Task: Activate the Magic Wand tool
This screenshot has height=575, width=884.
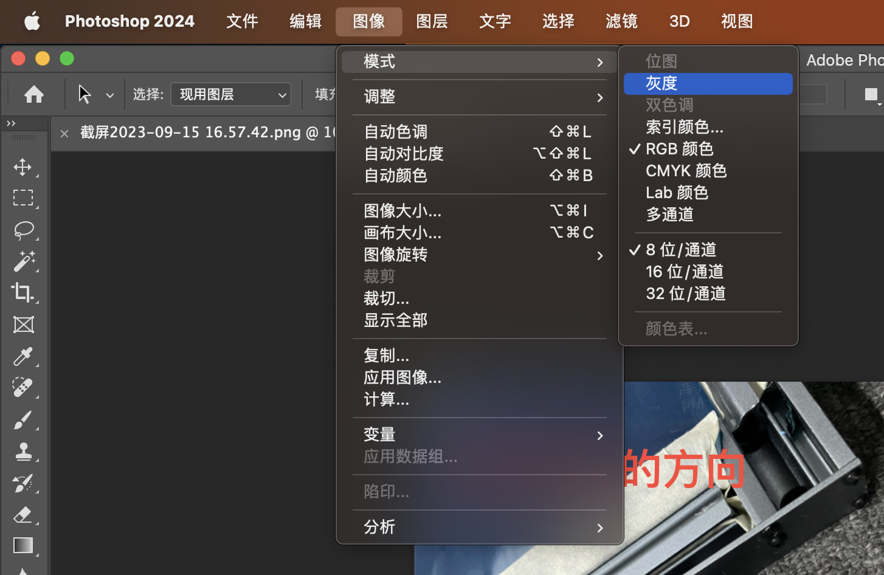Action: [23, 261]
